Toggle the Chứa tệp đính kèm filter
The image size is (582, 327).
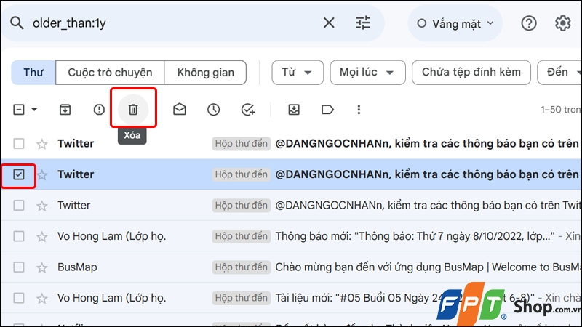point(471,72)
